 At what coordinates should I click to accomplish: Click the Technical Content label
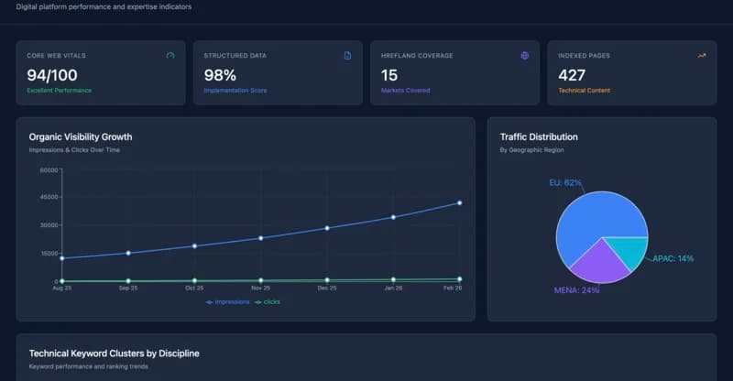pyautogui.click(x=584, y=91)
